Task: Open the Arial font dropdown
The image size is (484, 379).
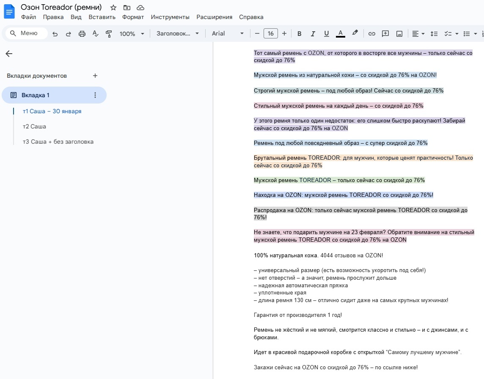Action: pyautogui.click(x=228, y=34)
